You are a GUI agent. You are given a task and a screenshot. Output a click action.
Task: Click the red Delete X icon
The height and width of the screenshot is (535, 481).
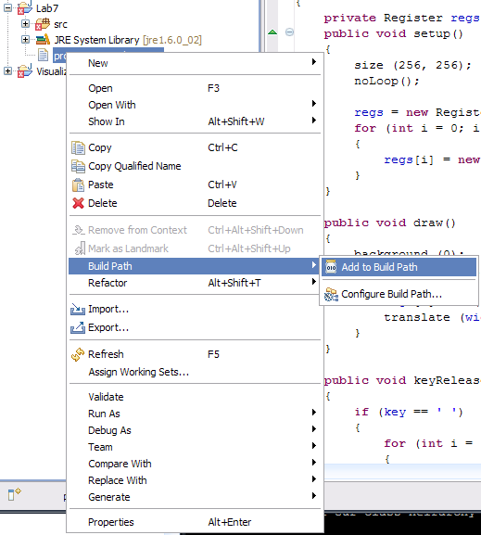click(x=78, y=203)
